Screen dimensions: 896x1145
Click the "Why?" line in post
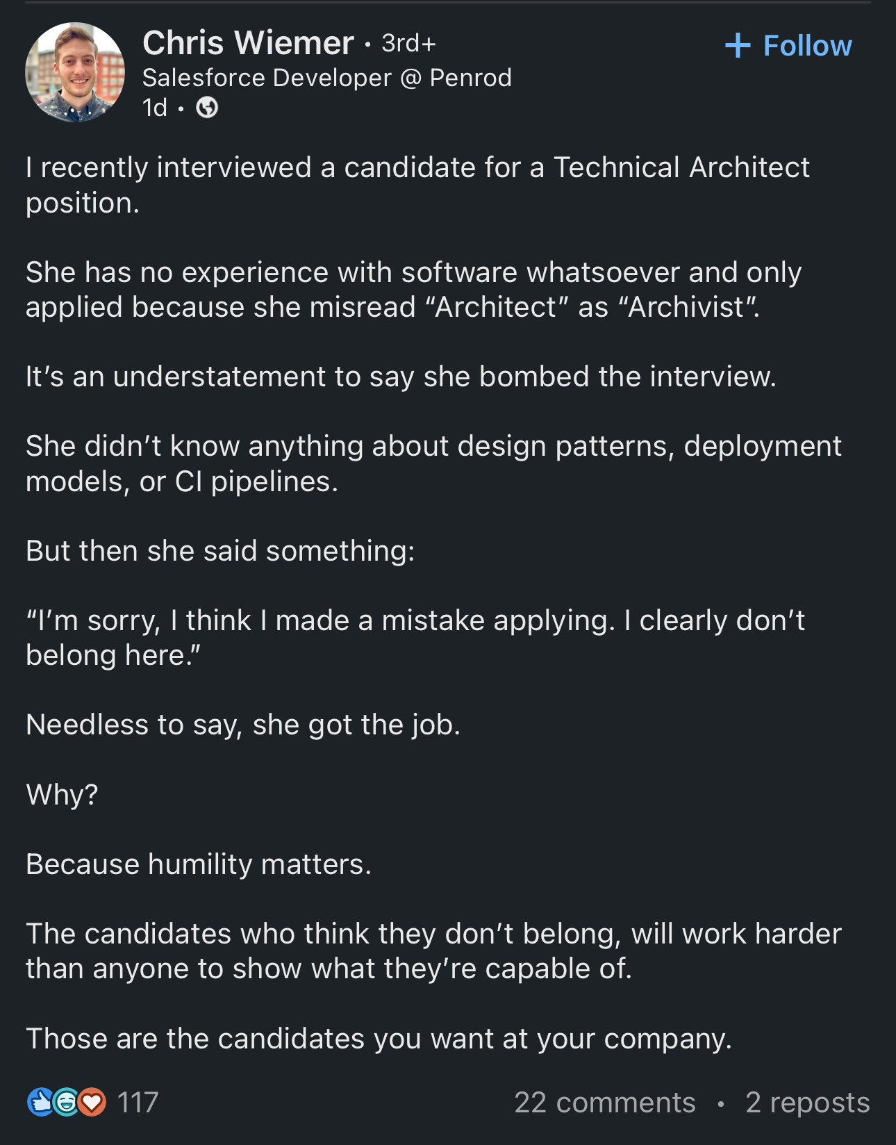click(62, 794)
